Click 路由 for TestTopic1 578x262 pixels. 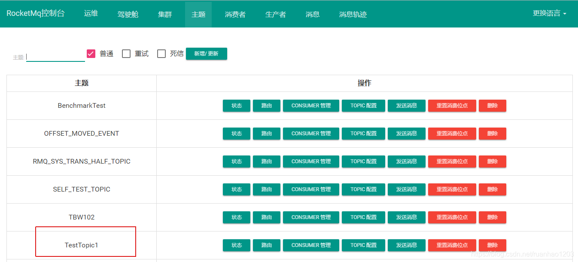coord(267,245)
